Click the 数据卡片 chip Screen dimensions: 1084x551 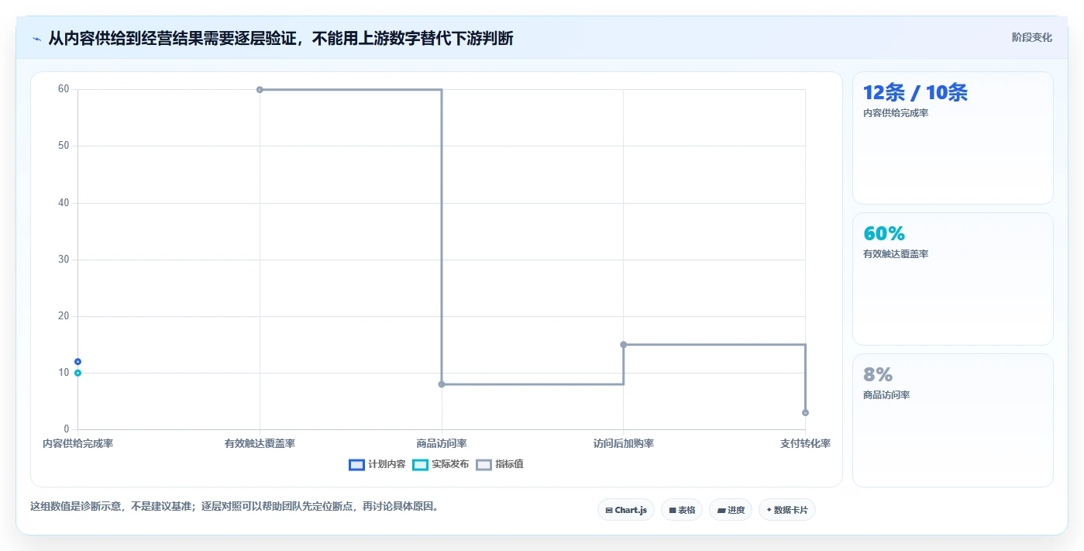(x=787, y=510)
